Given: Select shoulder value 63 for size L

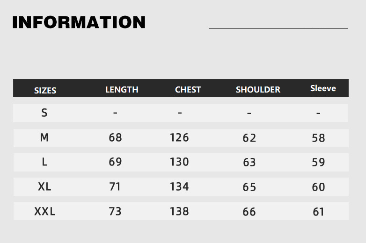Looking at the screenshot, I should [x=249, y=162].
